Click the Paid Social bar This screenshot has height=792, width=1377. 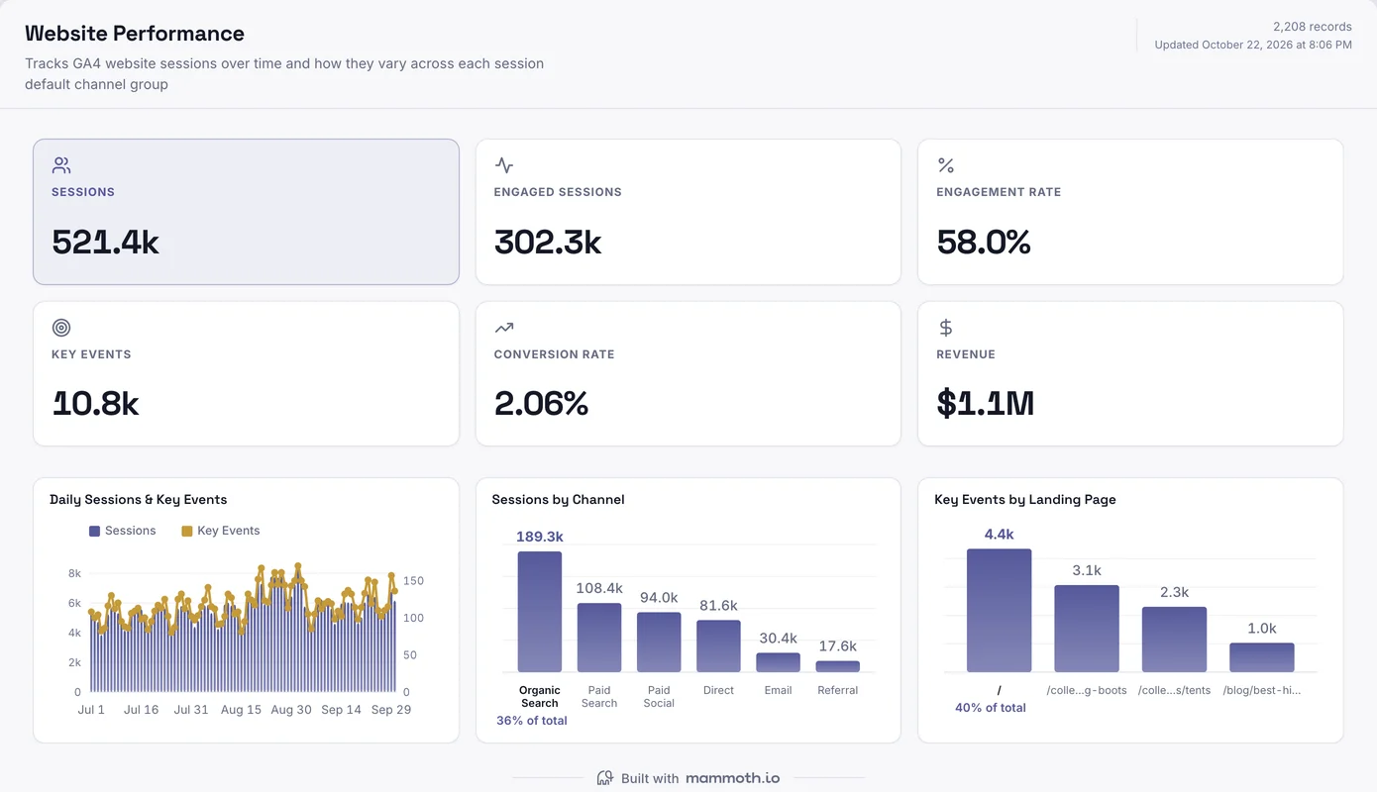(x=659, y=643)
